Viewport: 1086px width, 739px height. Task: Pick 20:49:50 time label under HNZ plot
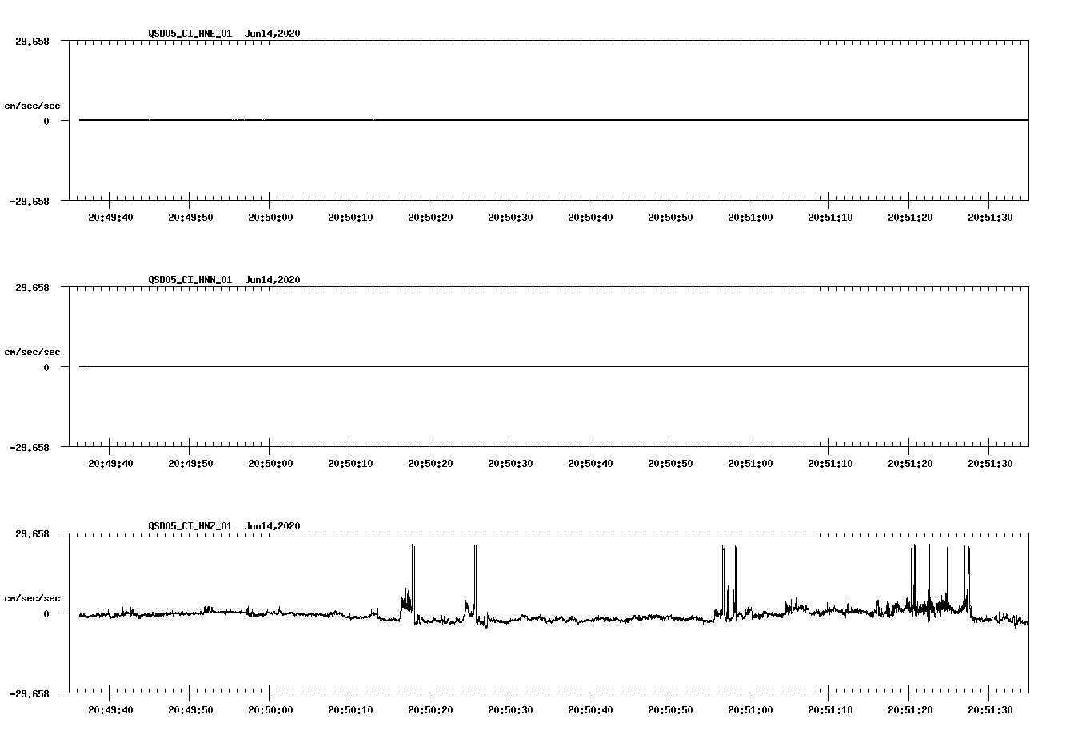tap(190, 709)
